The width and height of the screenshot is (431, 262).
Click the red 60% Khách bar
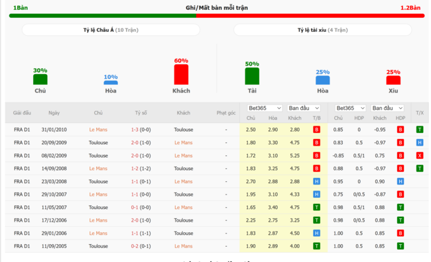coord(181,74)
